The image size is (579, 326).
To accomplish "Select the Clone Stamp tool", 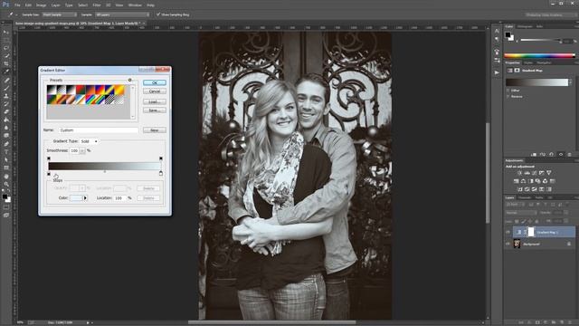I will tap(6, 96).
